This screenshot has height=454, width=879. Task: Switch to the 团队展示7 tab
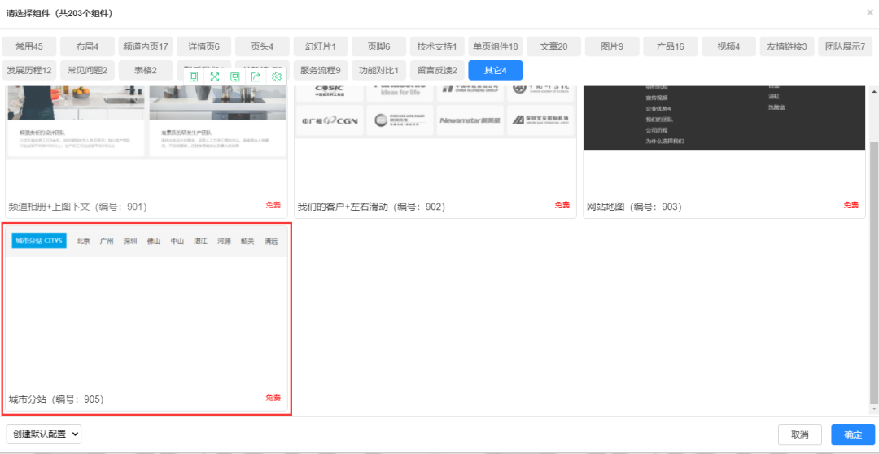coord(845,46)
